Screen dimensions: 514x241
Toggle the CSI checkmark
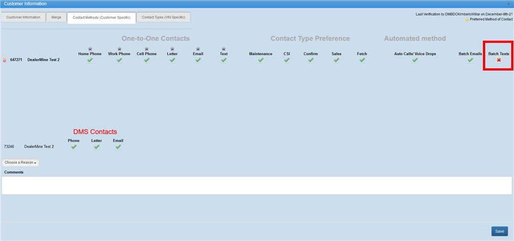(x=286, y=60)
